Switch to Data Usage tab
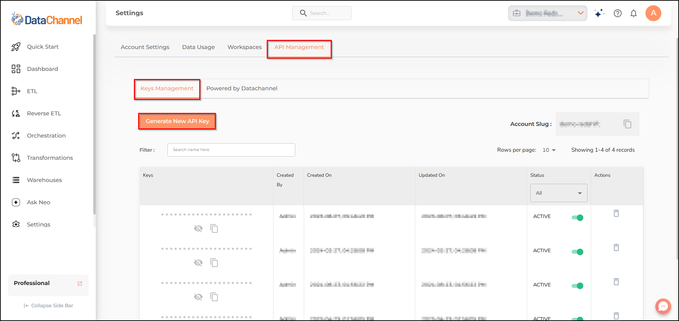This screenshot has width=679, height=321. [x=198, y=47]
